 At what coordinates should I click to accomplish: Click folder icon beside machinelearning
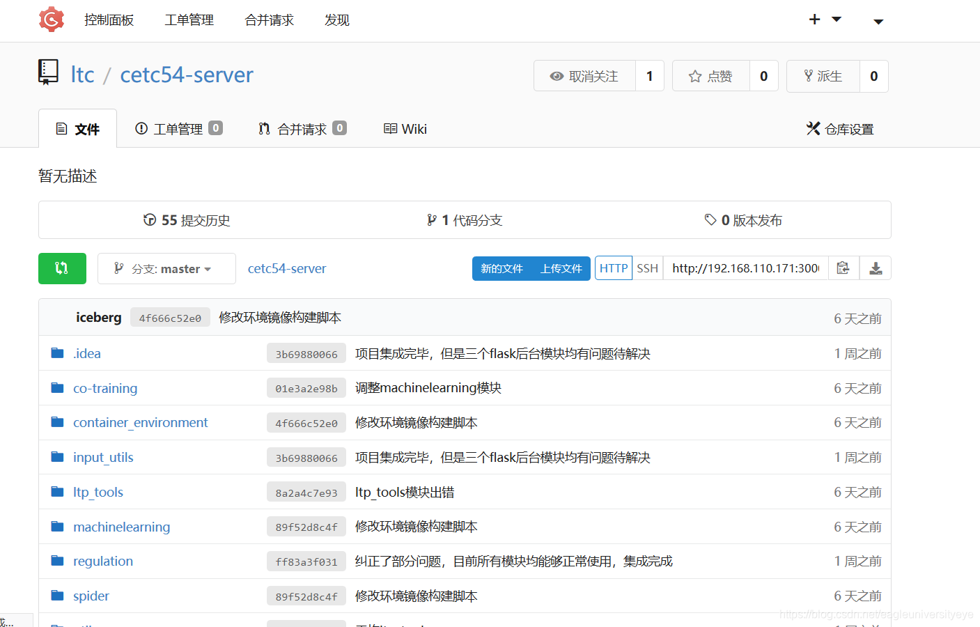(58, 526)
